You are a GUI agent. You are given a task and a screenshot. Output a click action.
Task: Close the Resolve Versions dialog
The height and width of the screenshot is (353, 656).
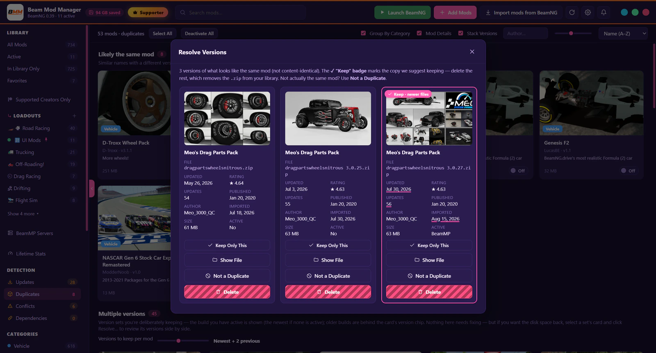click(x=472, y=52)
